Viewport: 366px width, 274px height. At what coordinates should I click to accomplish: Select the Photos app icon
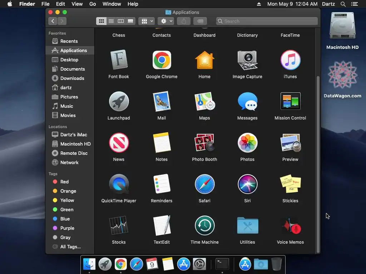click(x=247, y=143)
